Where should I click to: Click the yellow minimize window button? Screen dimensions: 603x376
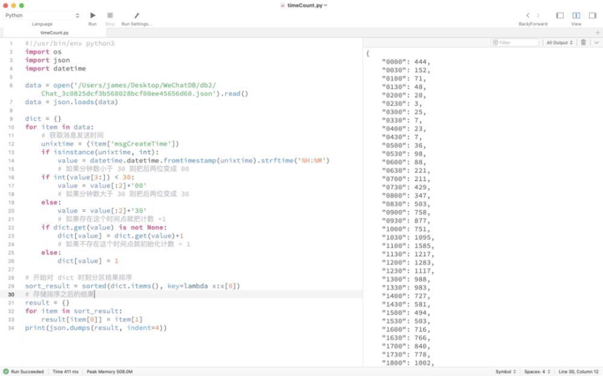13,5
